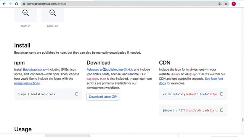
Task: Click the Usage heading
Action: (x=23, y=129)
